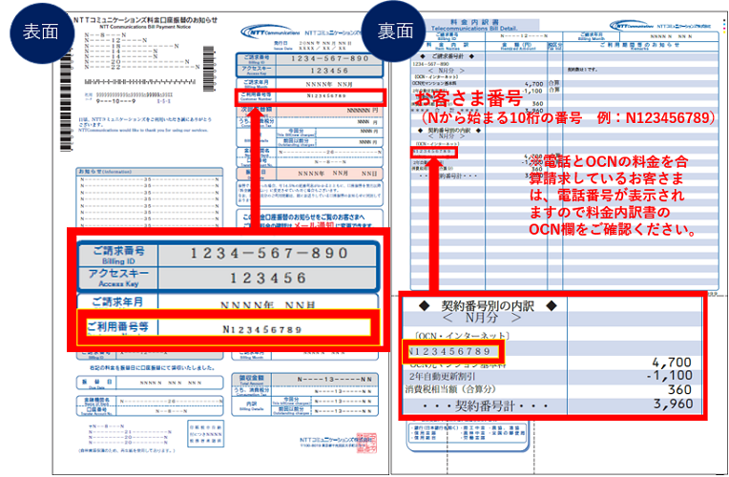Viewport: 729px width, 477px height.
Task: Select enlarged N123456789 beside ご利用番号等
Action: pos(261,330)
